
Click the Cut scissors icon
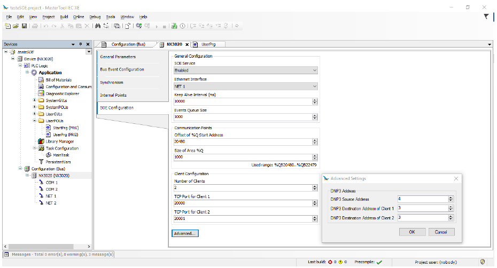pos(63,26)
